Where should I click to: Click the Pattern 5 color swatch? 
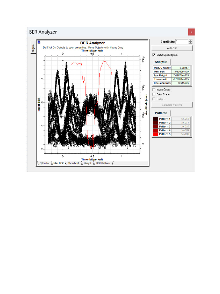(x=156, y=134)
